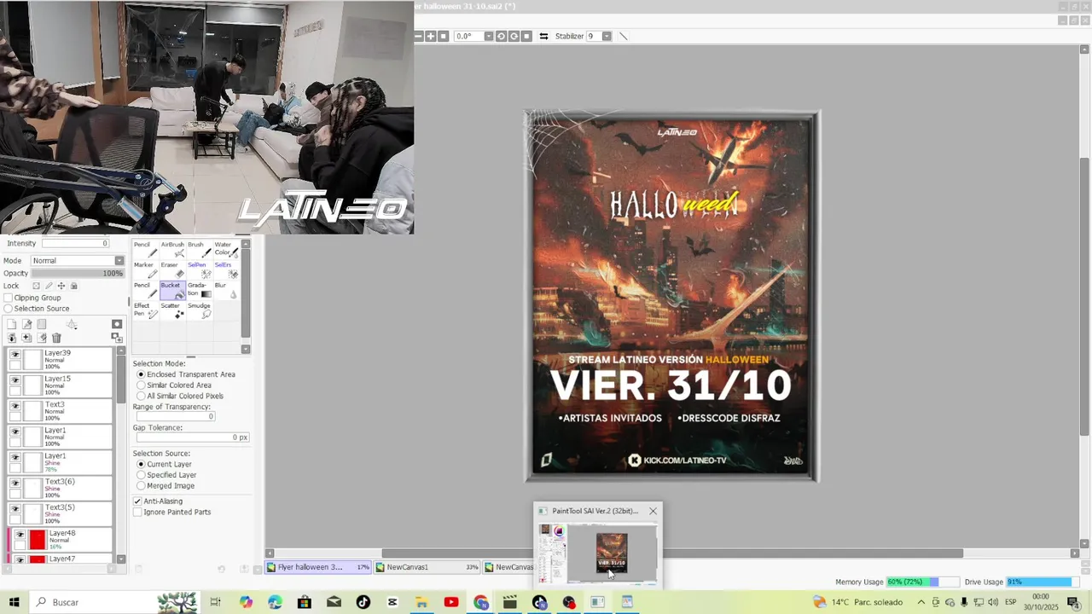Enable the Selection Source option in the layer panel

9,309
